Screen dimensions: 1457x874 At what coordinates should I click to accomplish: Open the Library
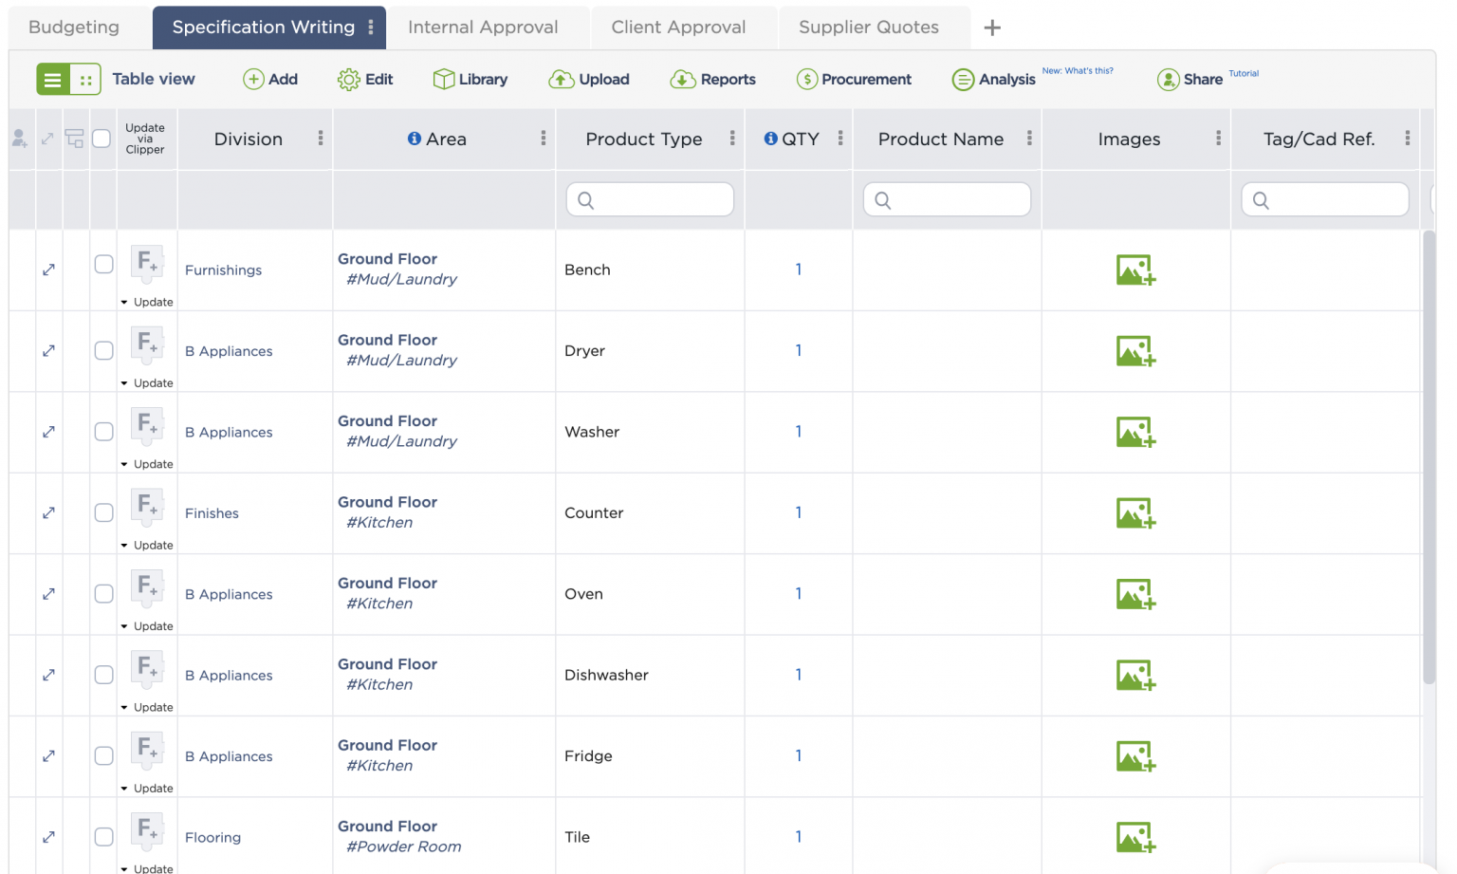pos(470,79)
